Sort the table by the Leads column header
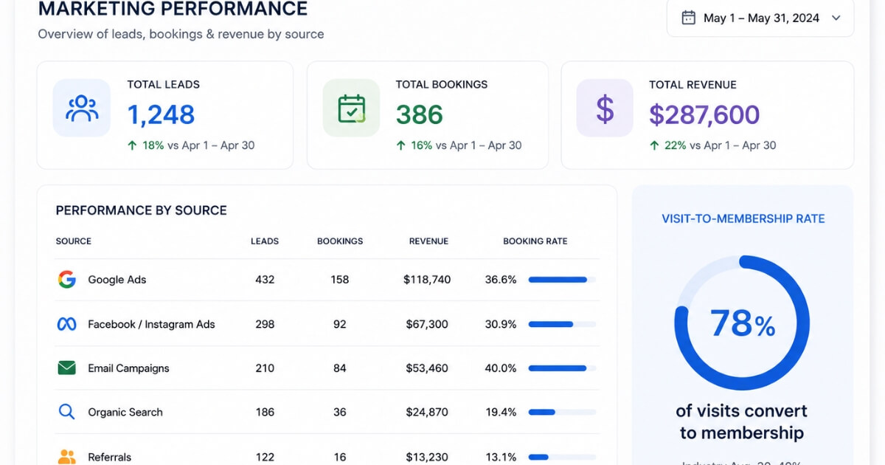Image resolution: width=885 pixels, height=465 pixels. [265, 241]
